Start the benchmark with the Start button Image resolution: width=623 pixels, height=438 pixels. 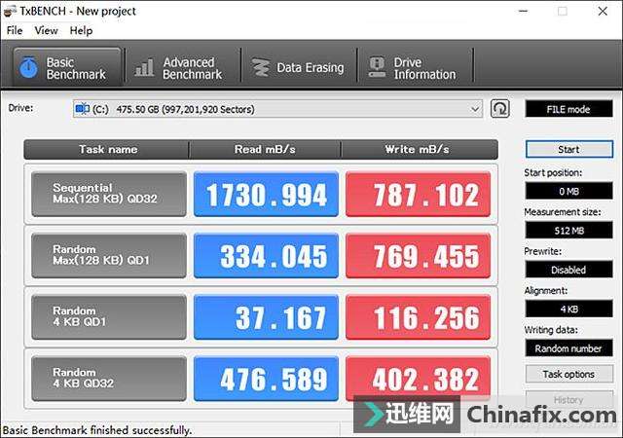pos(568,150)
